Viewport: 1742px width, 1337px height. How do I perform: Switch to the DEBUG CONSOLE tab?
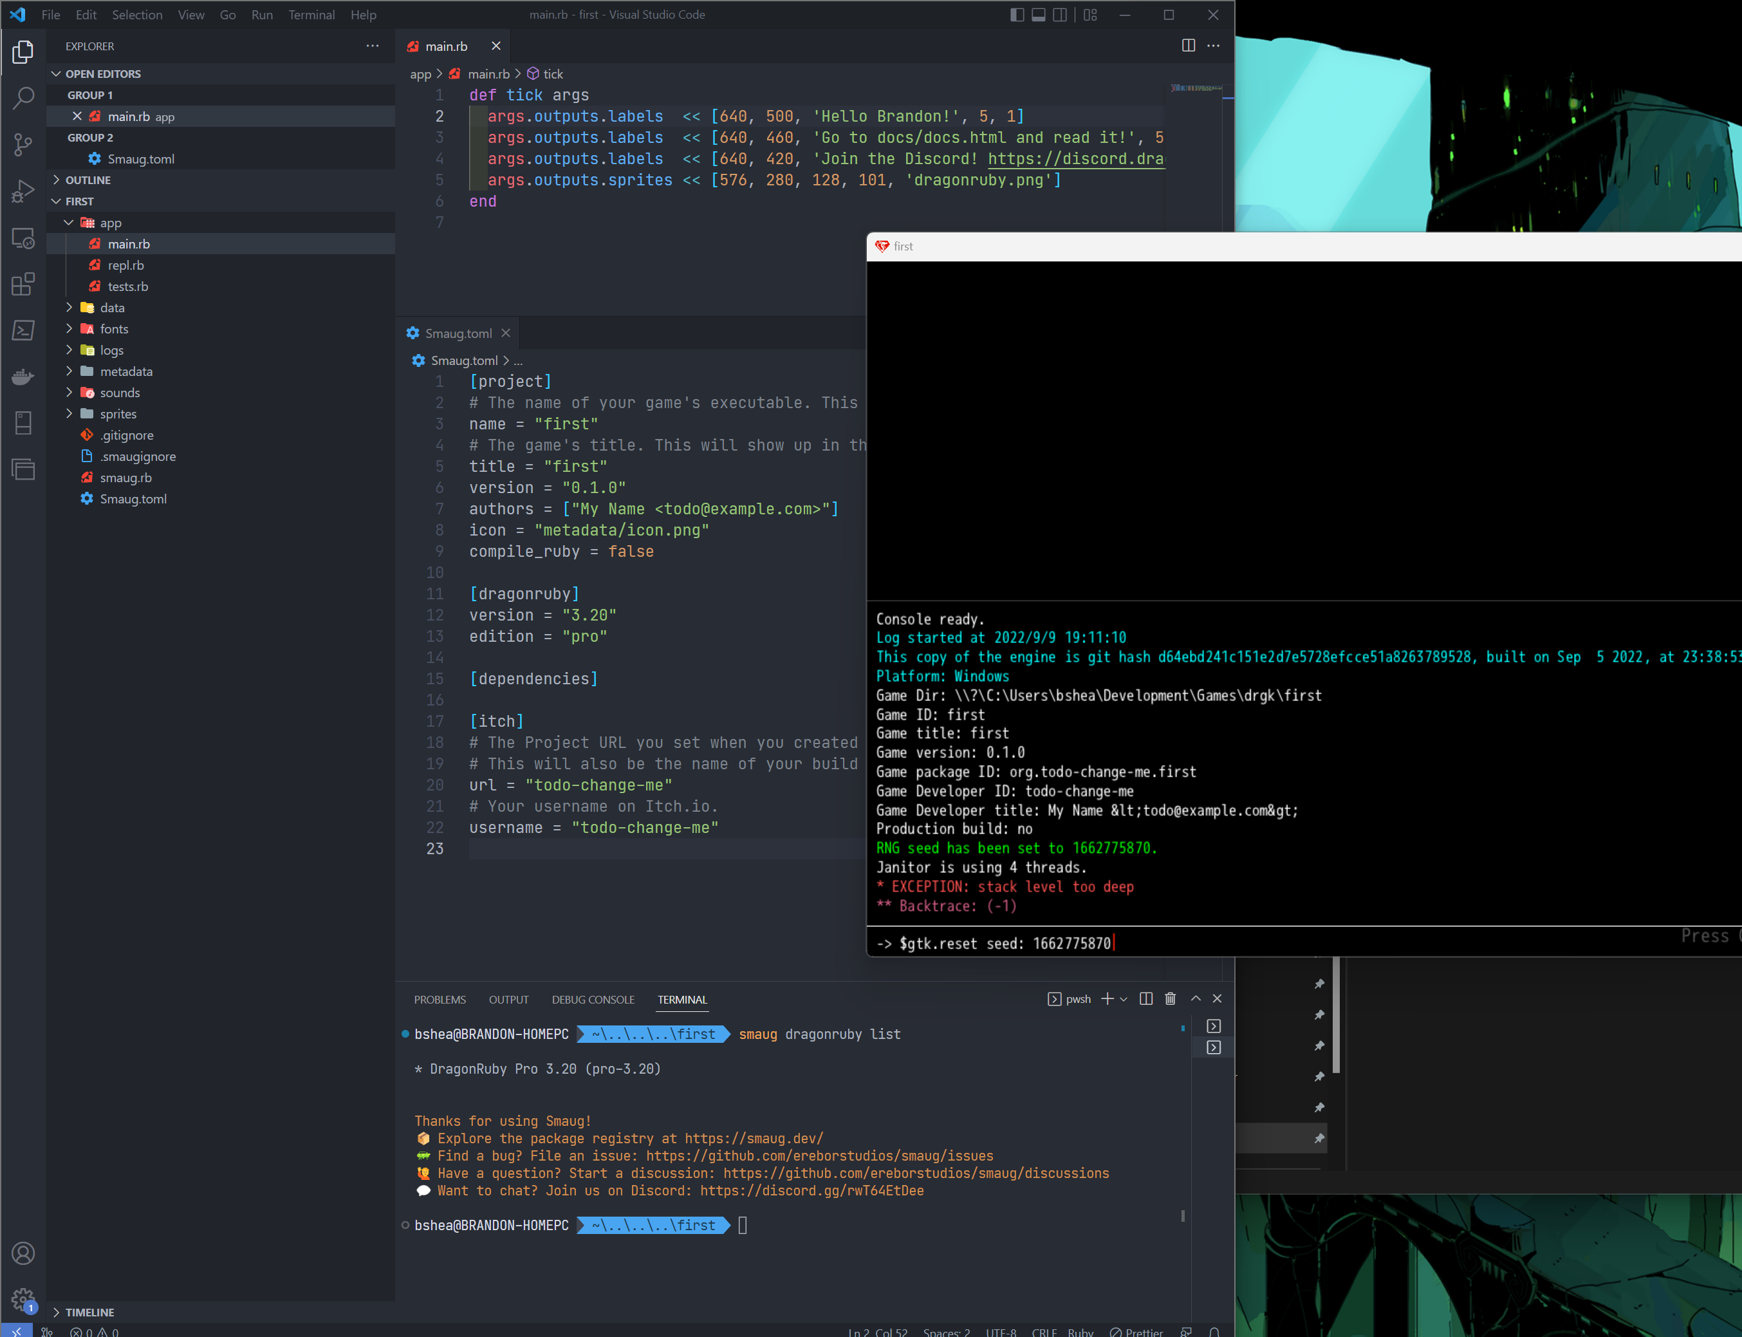point(593,1000)
